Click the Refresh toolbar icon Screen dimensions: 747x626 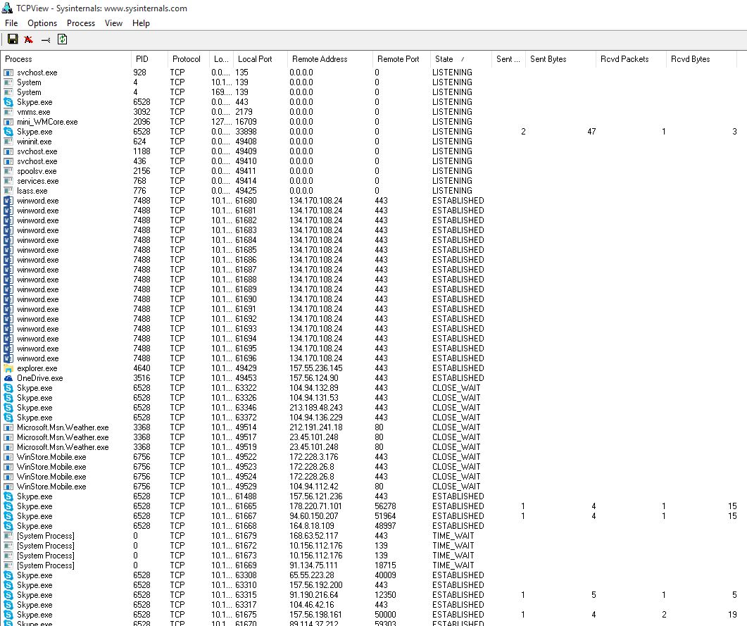63,39
